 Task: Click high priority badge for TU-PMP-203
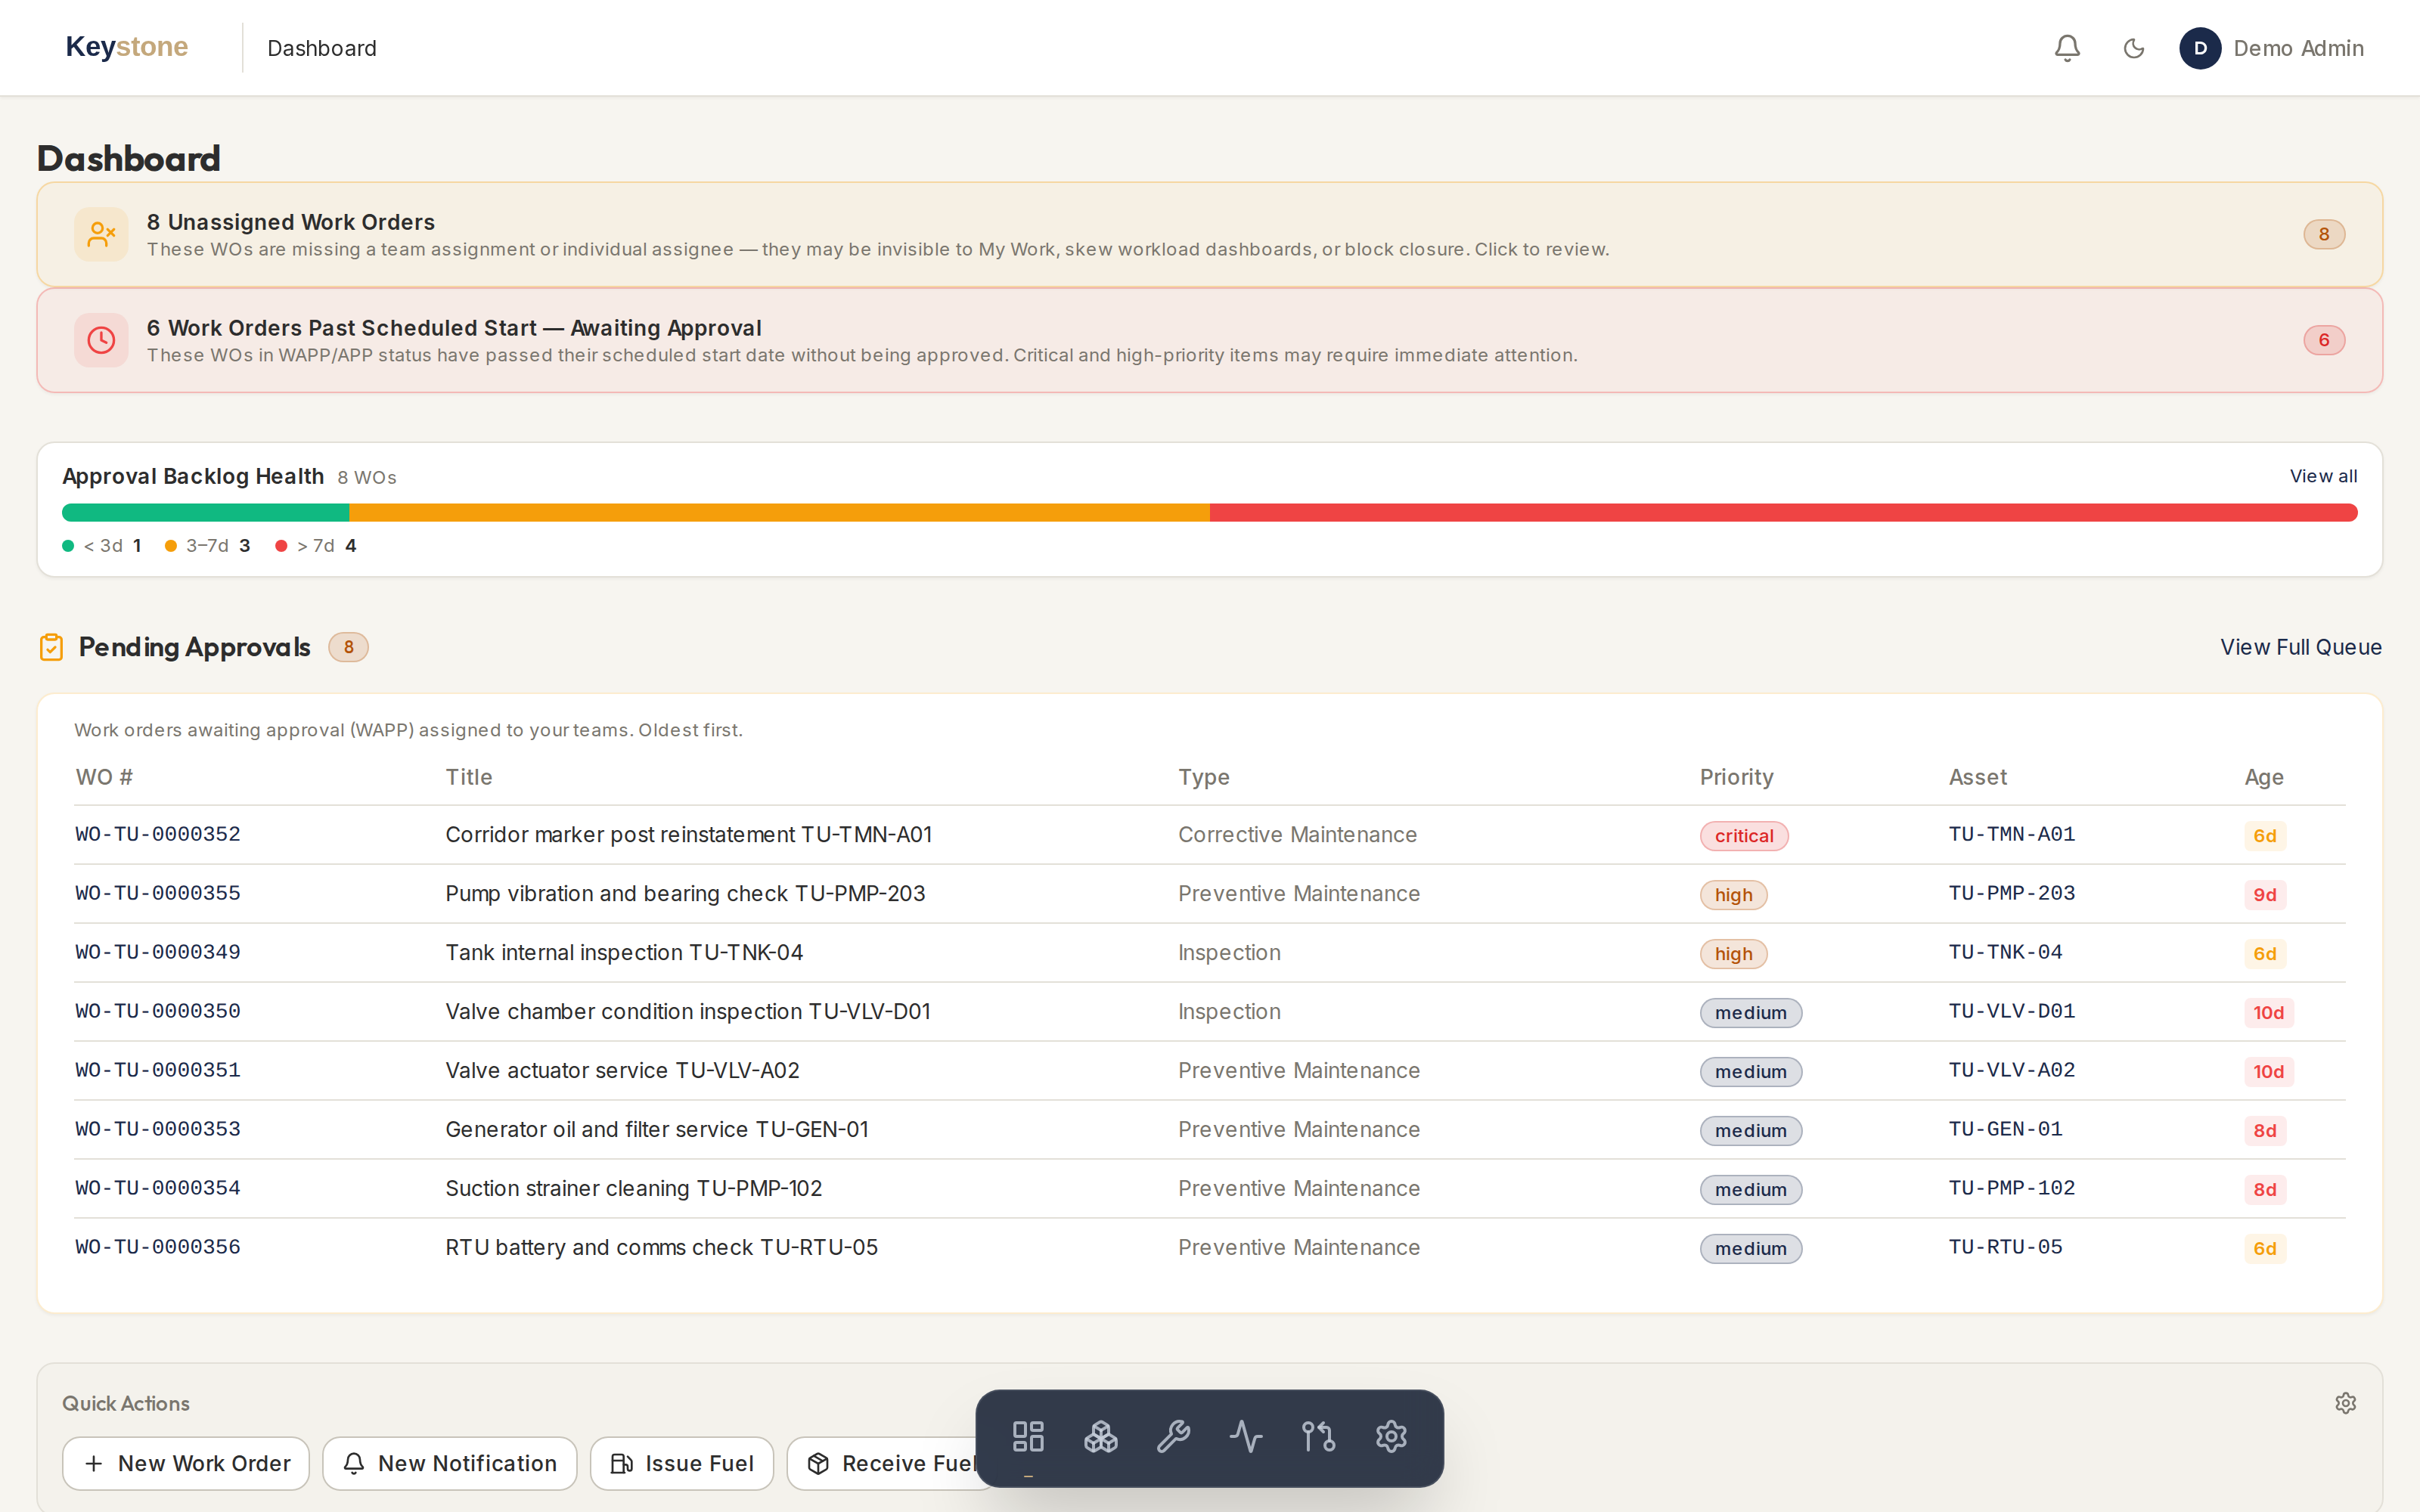(x=1733, y=895)
